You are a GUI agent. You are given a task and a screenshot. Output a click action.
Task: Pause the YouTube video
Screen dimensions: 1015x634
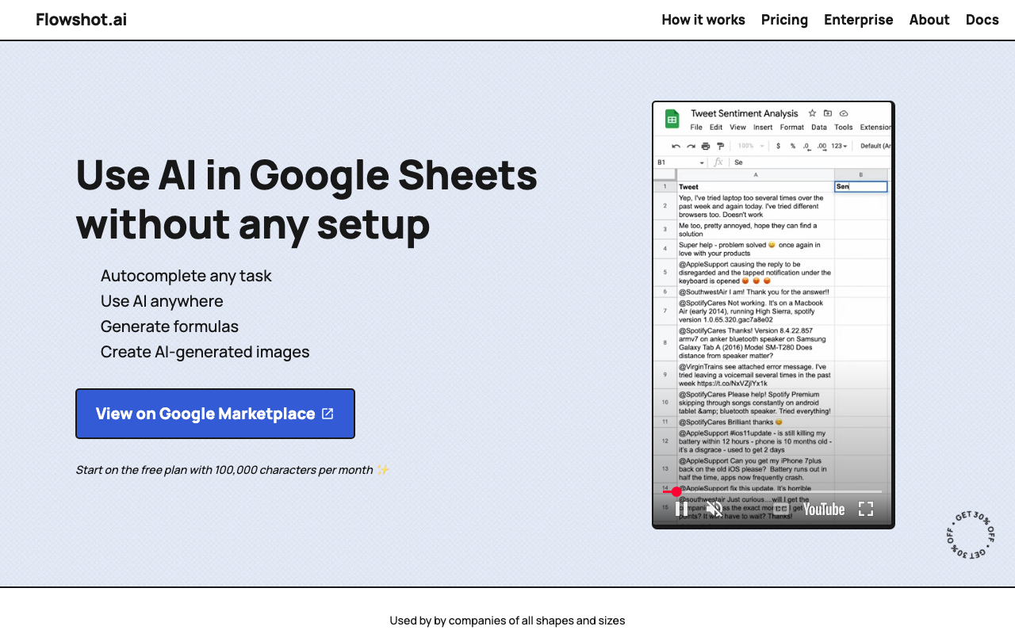click(x=680, y=509)
